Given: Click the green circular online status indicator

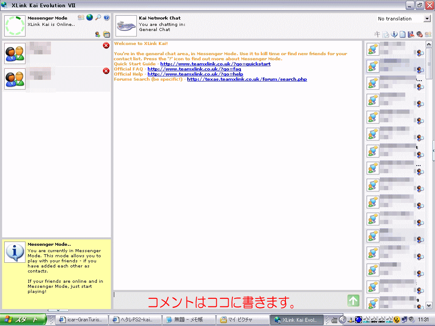Looking at the screenshot, I should (15, 26).
